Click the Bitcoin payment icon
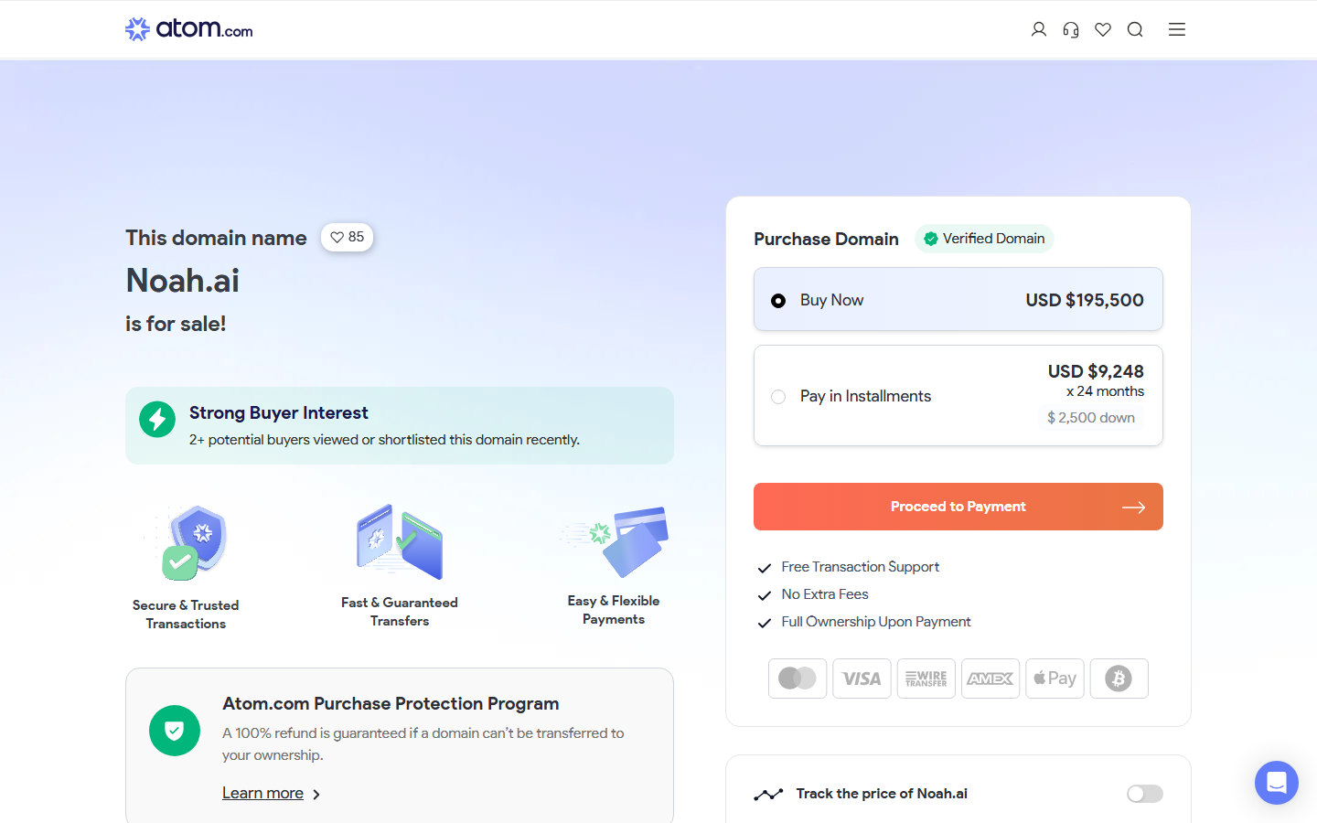The height and width of the screenshot is (823, 1317). point(1119,678)
